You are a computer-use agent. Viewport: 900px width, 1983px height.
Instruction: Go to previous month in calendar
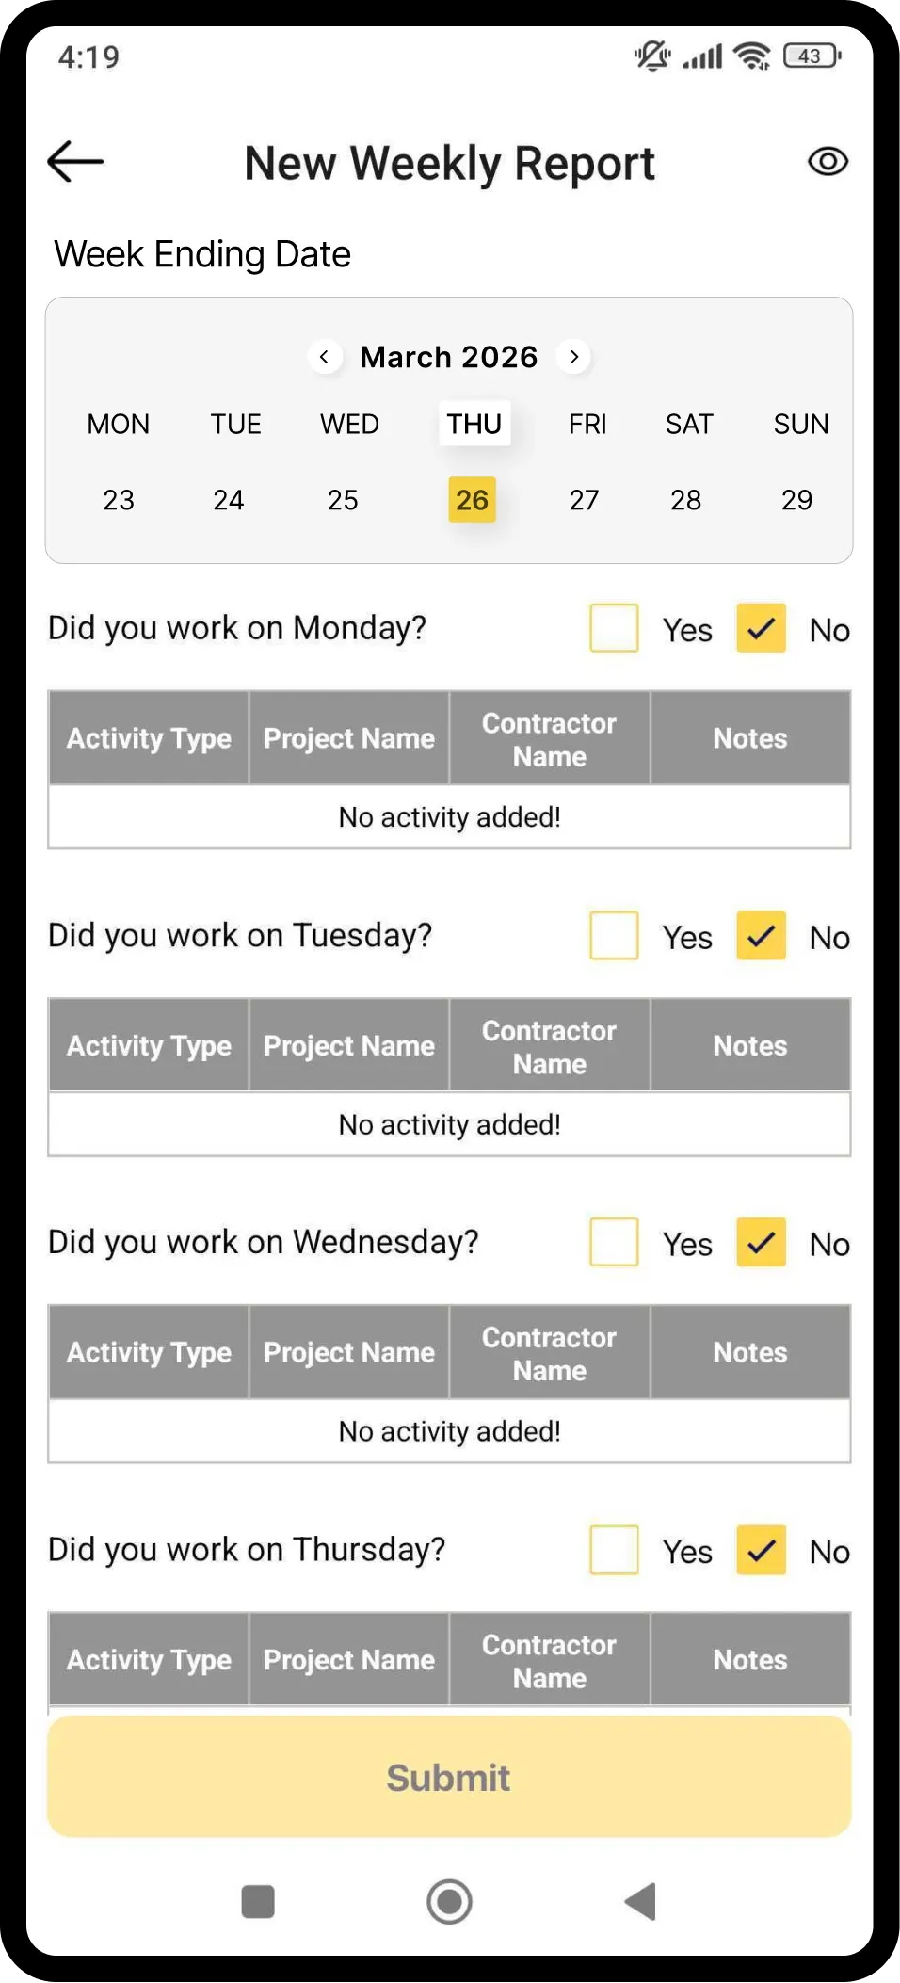tap(325, 357)
